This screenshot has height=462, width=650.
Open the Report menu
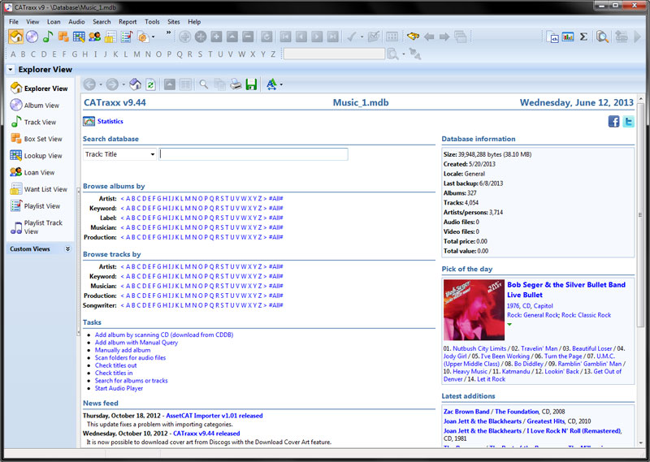coord(128,22)
